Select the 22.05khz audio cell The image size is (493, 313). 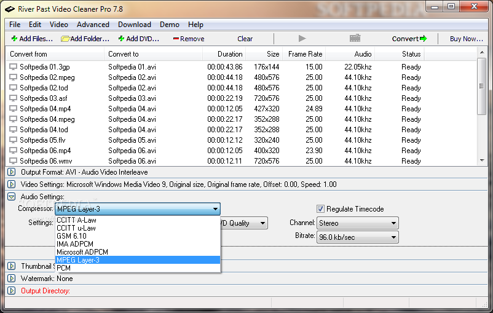[358, 67]
